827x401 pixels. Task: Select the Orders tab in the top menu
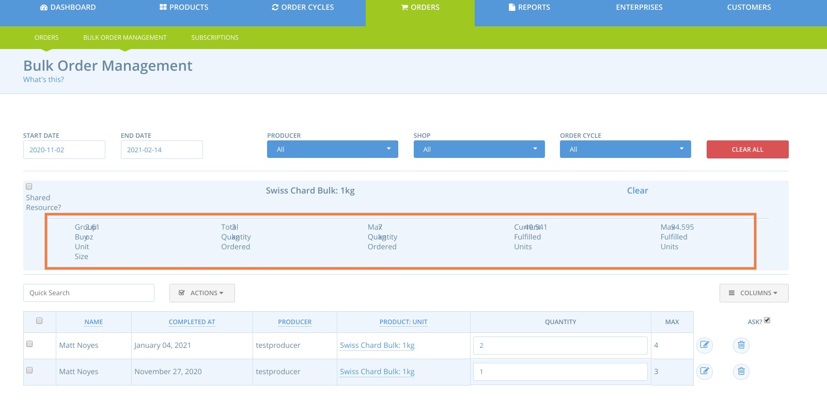[420, 8]
